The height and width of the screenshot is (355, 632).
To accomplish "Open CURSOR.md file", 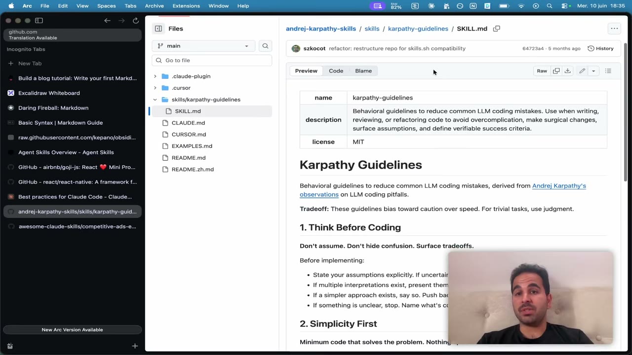I will [189, 134].
